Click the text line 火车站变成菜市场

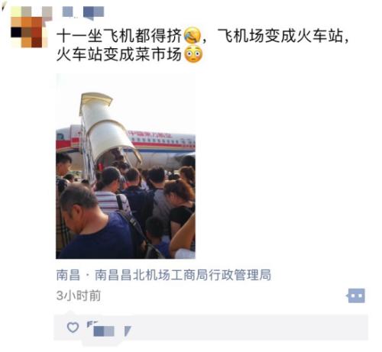pos(119,54)
